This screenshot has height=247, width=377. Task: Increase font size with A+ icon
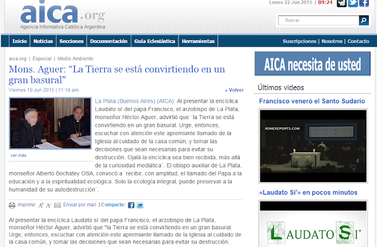(41, 205)
